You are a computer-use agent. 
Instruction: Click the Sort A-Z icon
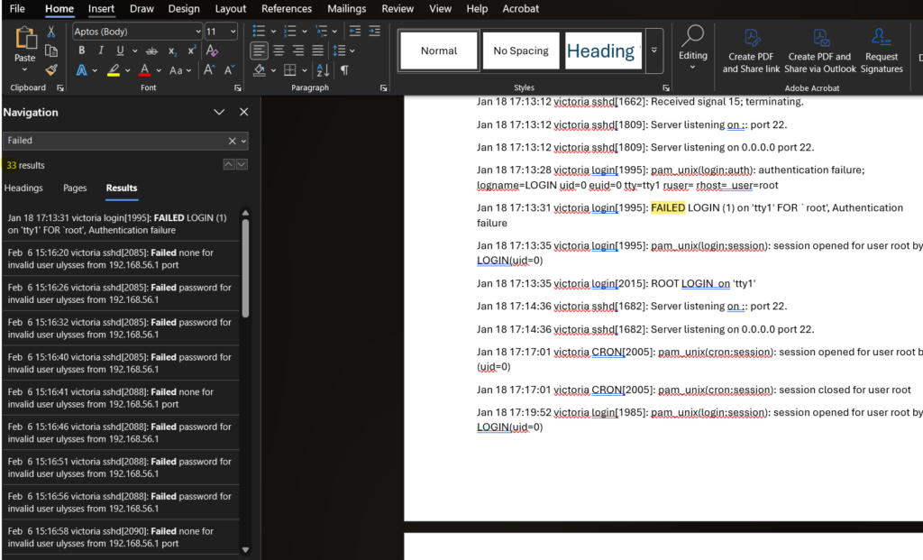coord(323,70)
